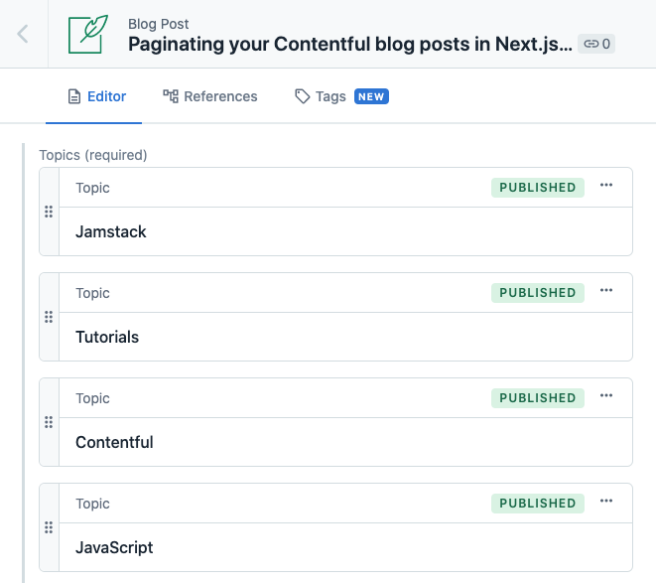This screenshot has width=656, height=583.
Task: Click the back arrow chevron
Action: [x=23, y=34]
